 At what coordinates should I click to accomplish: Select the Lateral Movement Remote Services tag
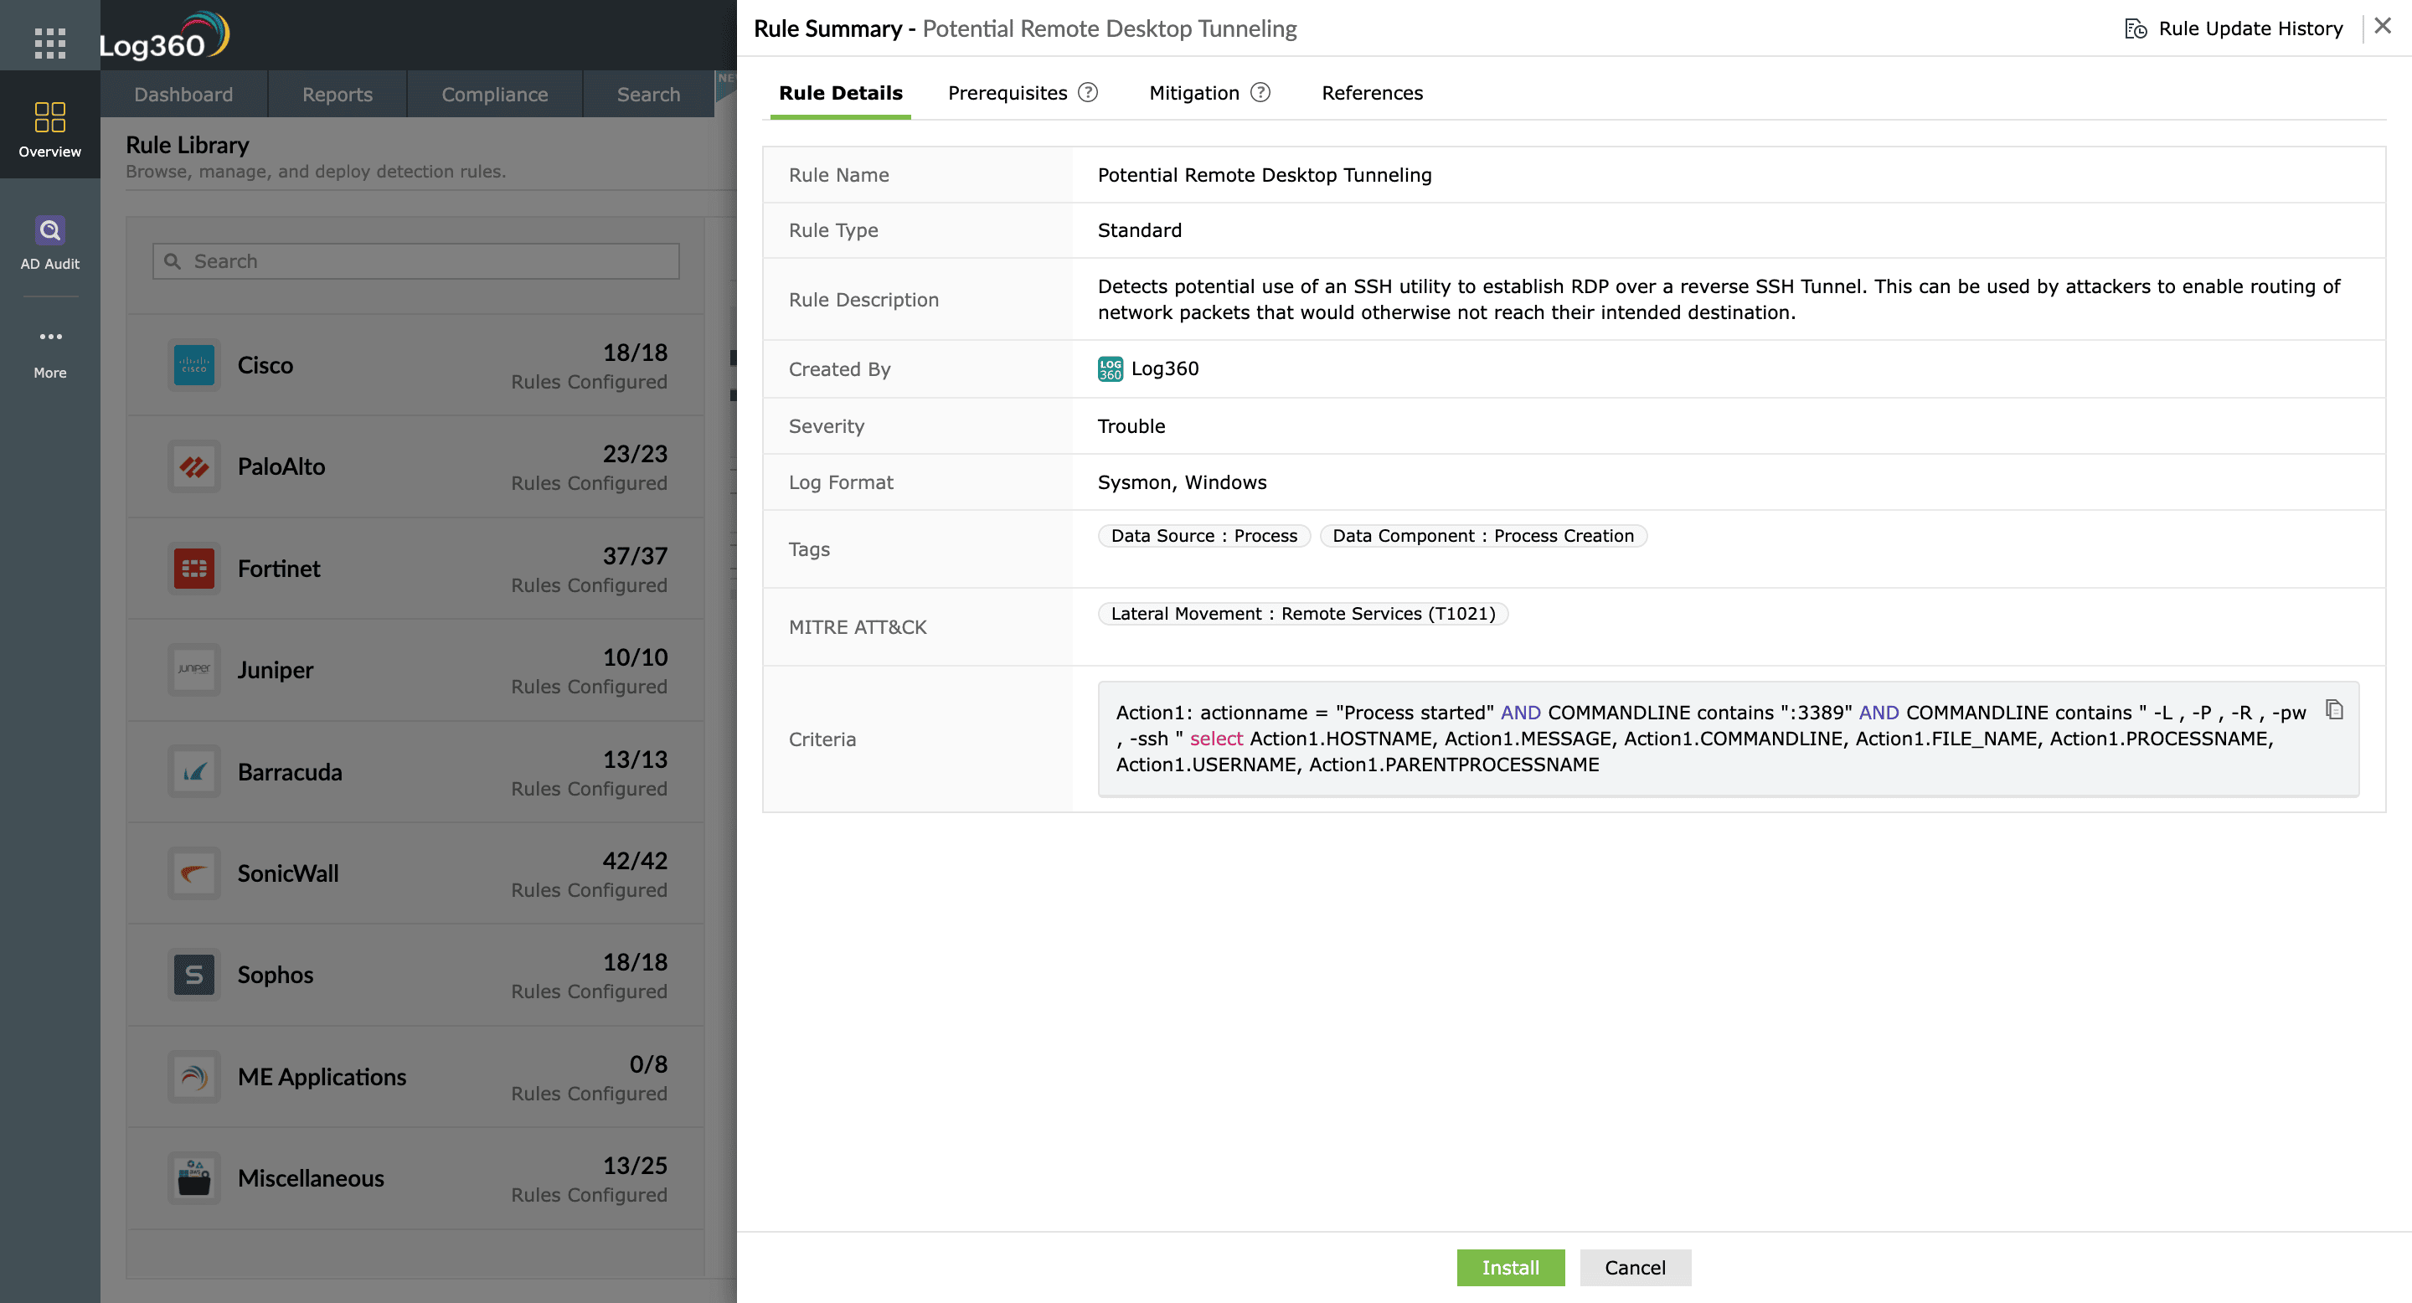click(x=1301, y=613)
